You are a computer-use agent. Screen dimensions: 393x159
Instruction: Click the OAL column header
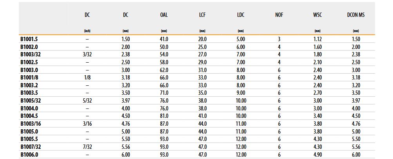click(164, 15)
